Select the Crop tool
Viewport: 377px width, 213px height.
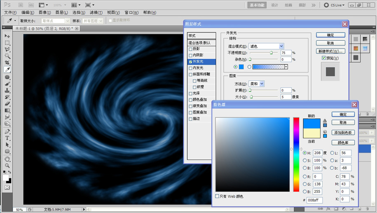[x=7, y=63]
